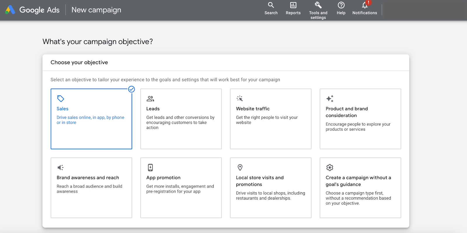Select the App promotion objective title
The width and height of the screenshot is (467, 233).
point(163,178)
